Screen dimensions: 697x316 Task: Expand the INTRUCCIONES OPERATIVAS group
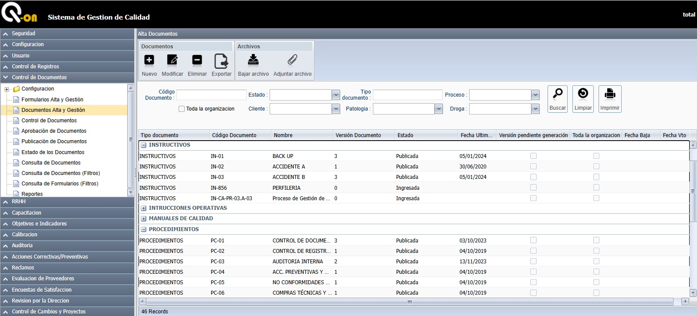click(x=143, y=208)
